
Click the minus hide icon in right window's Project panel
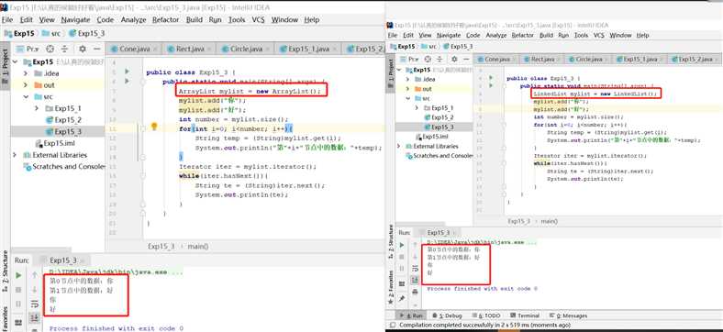pos(466,59)
